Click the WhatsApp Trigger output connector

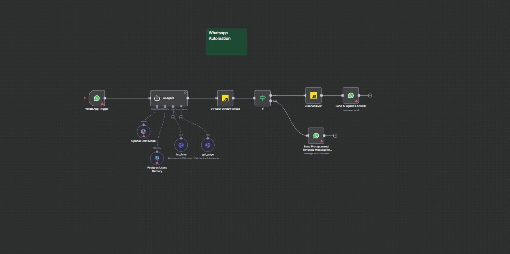(x=105, y=98)
